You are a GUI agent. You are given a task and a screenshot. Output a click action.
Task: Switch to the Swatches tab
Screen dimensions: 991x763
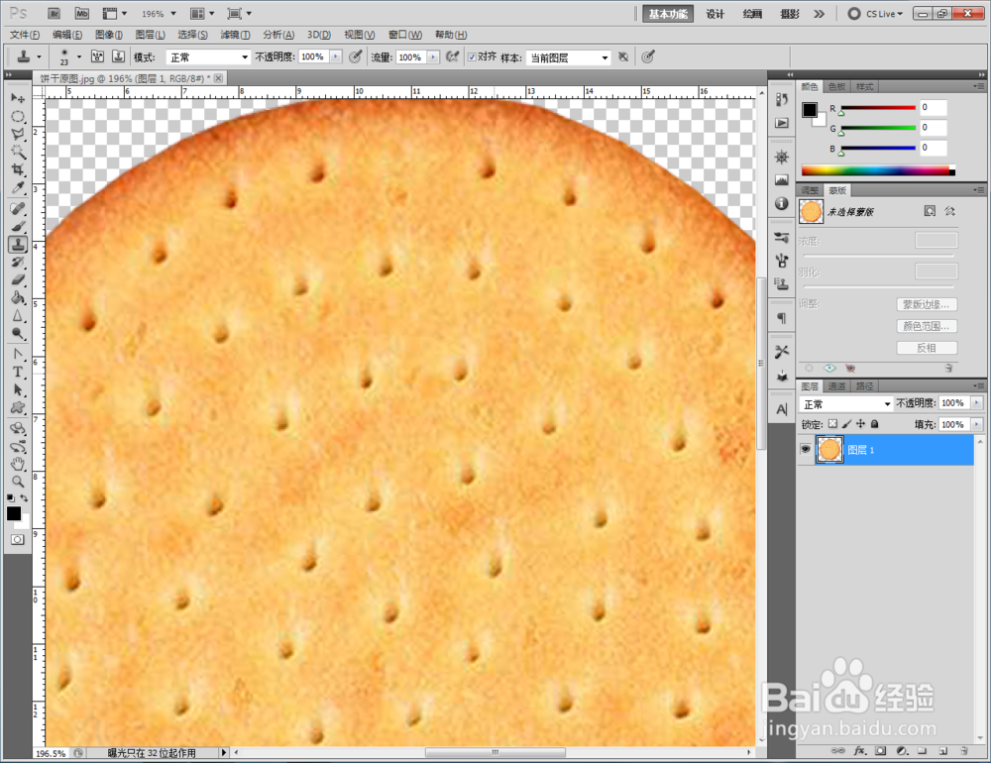[x=836, y=86]
